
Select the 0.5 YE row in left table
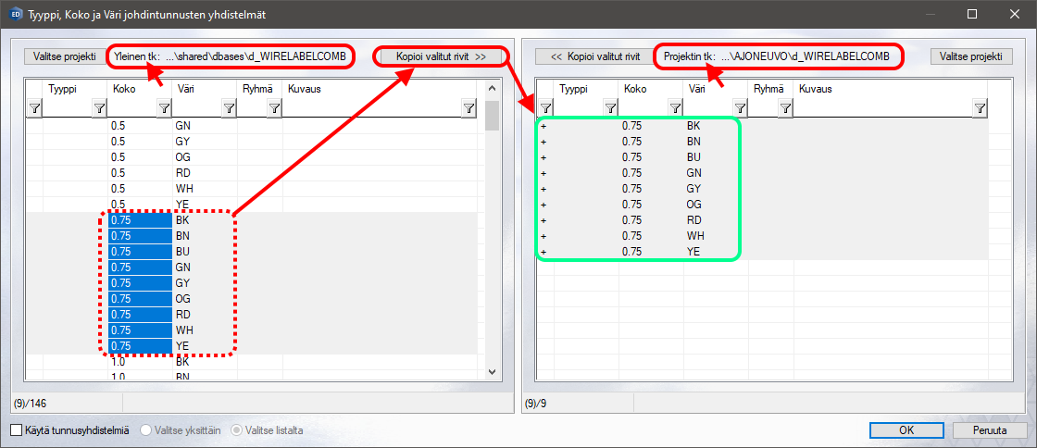coord(252,205)
